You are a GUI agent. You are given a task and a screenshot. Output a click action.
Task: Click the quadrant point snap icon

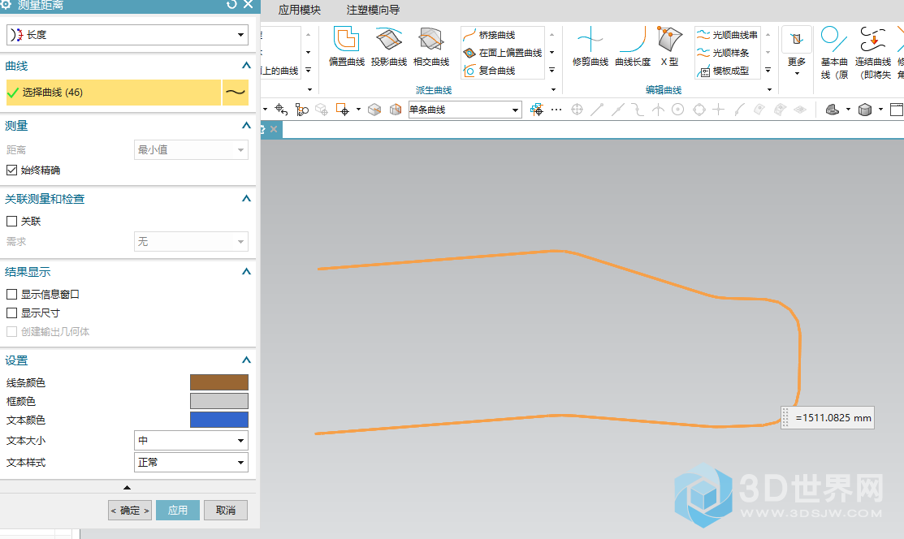(699, 109)
